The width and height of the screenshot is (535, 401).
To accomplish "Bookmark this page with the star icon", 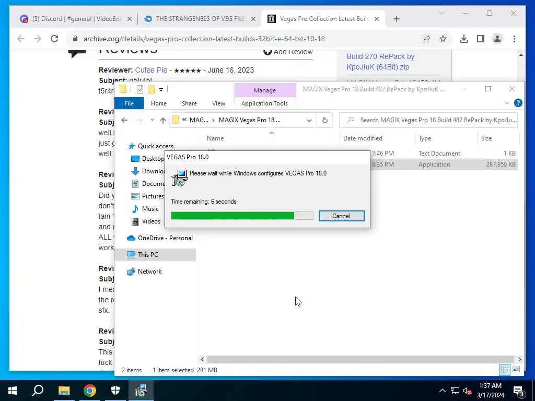I will [443, 39].
